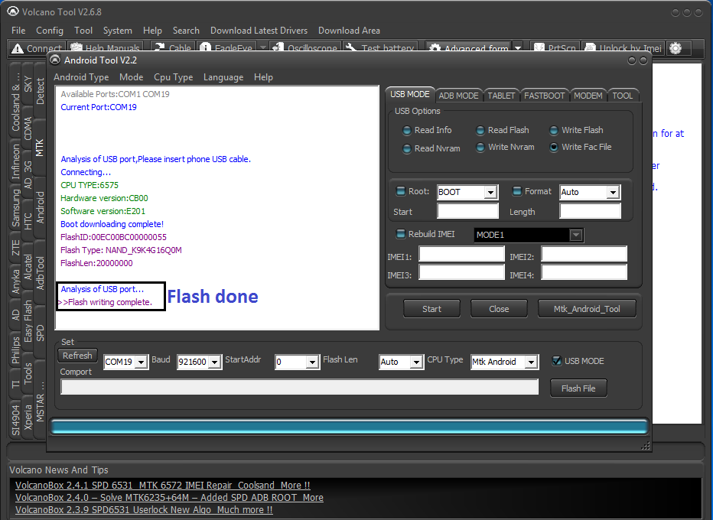Click the Android Tool V2.2 logo icon
The width and height of the screenshot is (713, 520).
coord(55,60)
